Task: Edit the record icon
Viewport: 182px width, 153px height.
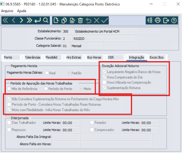Action: tap(72, 20)
